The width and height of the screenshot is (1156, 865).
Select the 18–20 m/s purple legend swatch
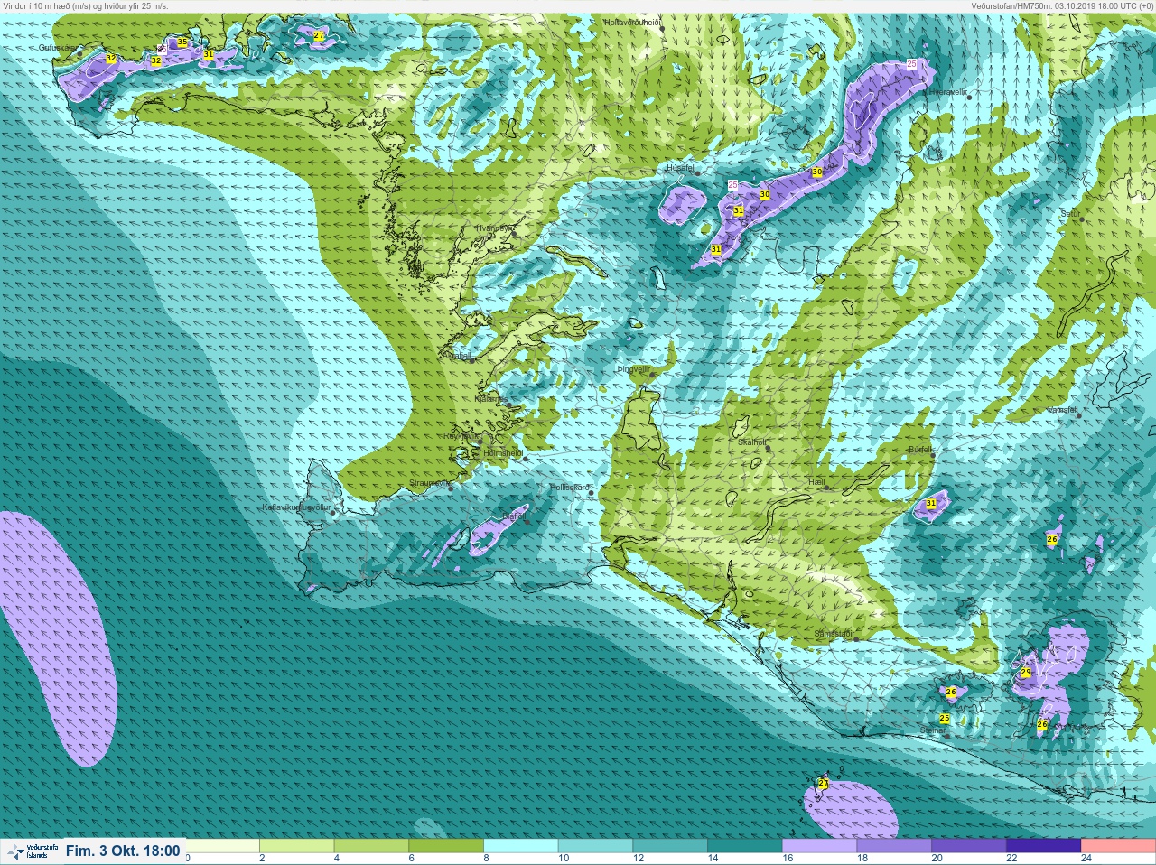point(895,846)
